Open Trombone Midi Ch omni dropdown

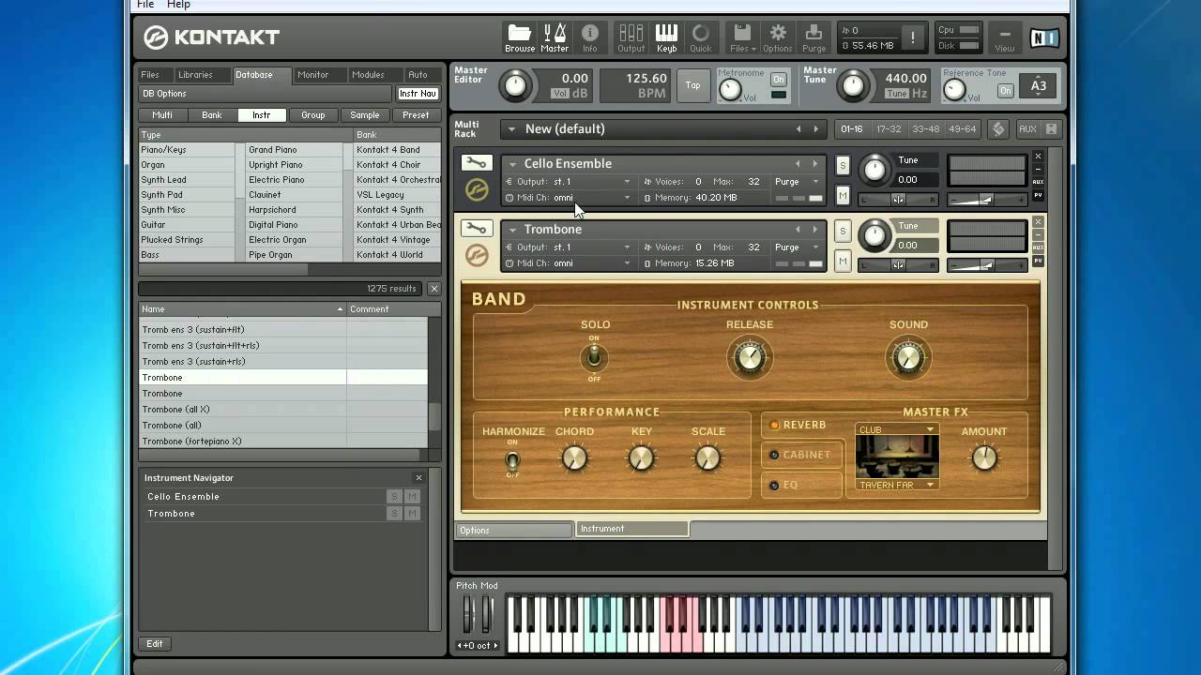coord(569,263)
